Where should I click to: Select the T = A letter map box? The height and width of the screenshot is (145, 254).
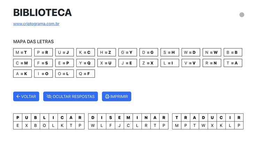[233, 63]
